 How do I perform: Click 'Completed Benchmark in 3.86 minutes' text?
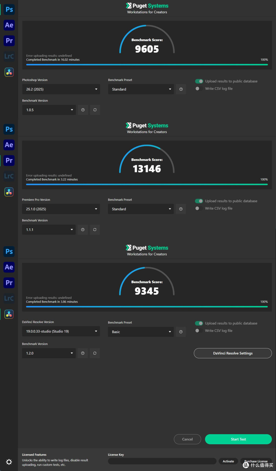point(52,302)
